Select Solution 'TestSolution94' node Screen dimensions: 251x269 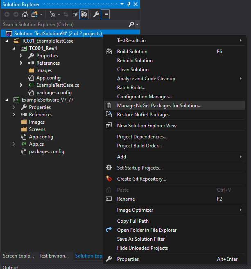coord(70,34)
